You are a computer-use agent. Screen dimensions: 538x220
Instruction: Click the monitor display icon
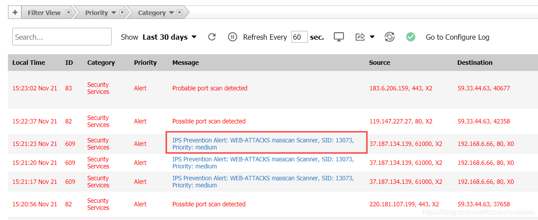(x=339, y=37)
